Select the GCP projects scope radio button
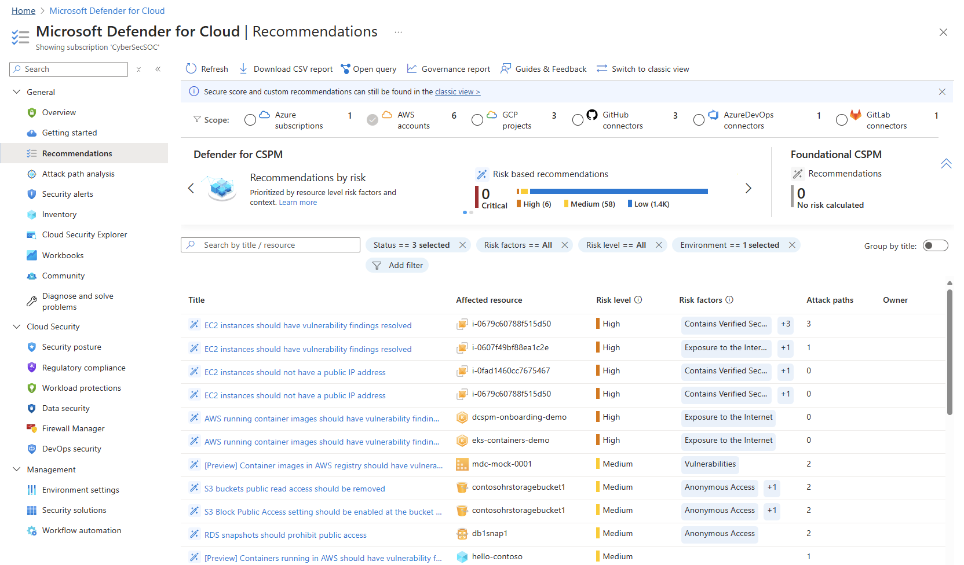The image size is (964, 565). 477,120
